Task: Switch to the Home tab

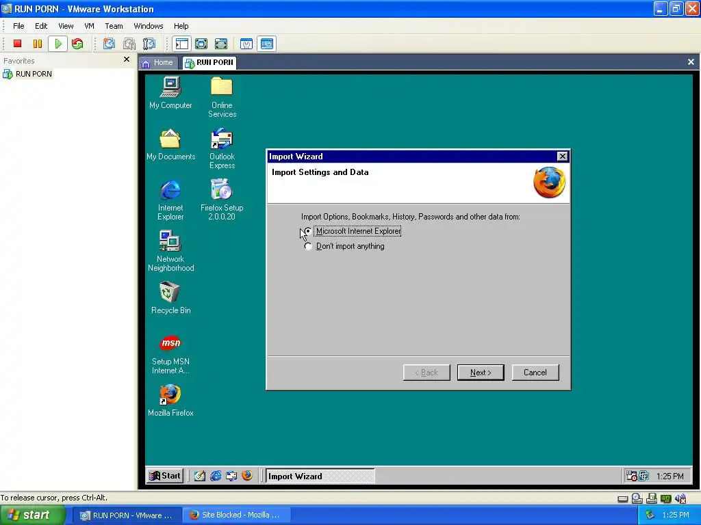Action: pyautogui.click(x=157, y=62)
